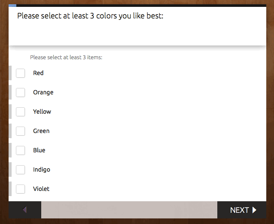Viewport: 274px width, 224px height.
Task: Click the "Yellow" option label text
Action: tap(42, 112)
